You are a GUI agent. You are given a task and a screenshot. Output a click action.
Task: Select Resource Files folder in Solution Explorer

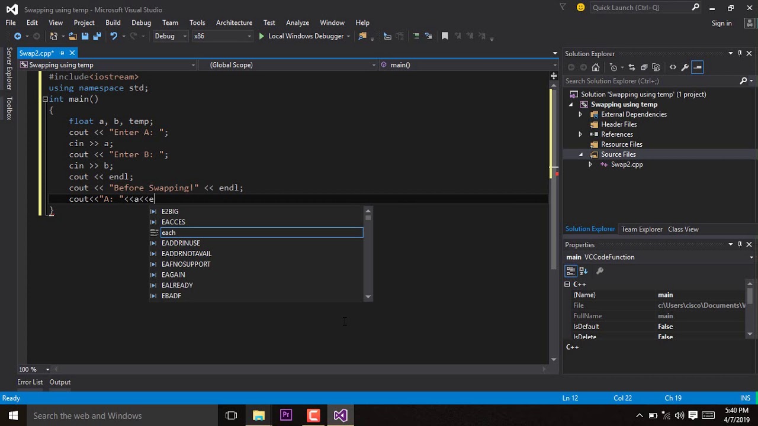pos(621,145)
